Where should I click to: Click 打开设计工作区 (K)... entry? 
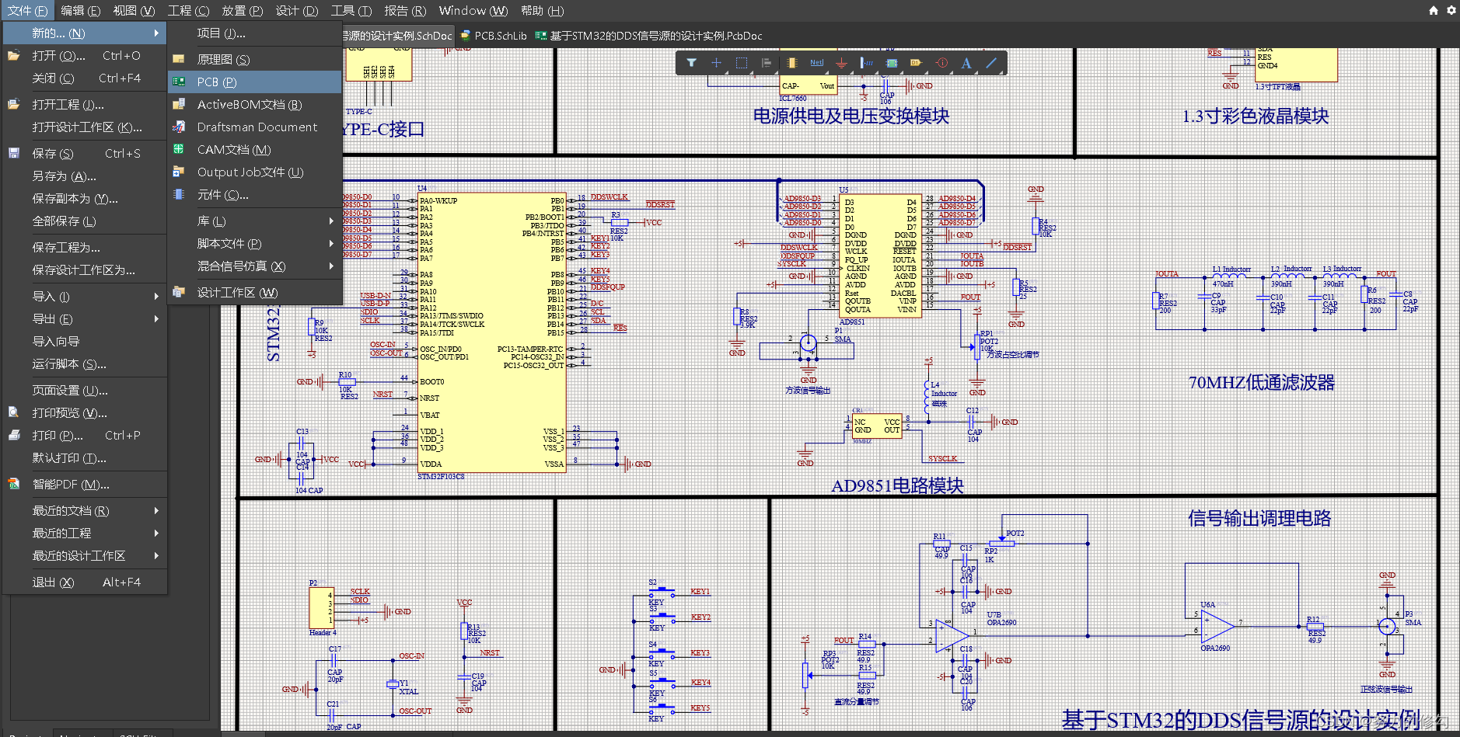85,127
